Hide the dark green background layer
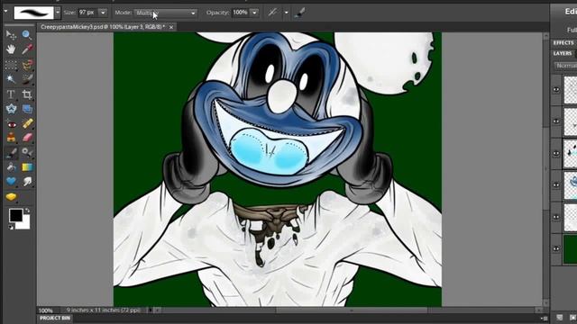 click(x=556, y=248)
